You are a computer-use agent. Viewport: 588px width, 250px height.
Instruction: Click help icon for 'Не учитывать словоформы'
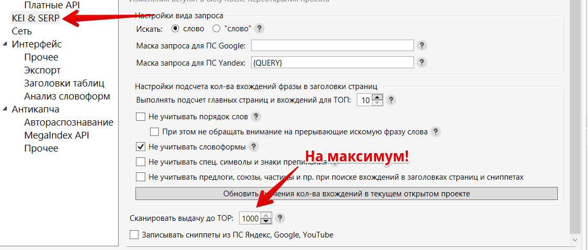pyautogui.click(x=254, y=147)
